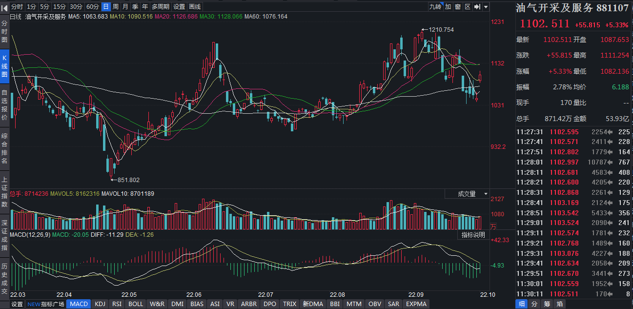Click the 九转 indicator button
The width and height of the screenshot is (633, 309).
click(435, 7)
